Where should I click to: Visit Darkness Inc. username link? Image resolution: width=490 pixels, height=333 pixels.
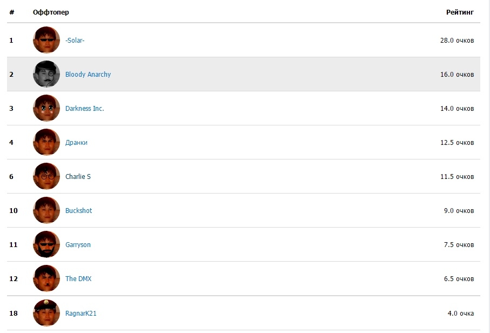84,109
